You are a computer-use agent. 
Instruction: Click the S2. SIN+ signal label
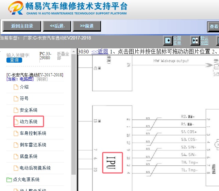[188, 147]
